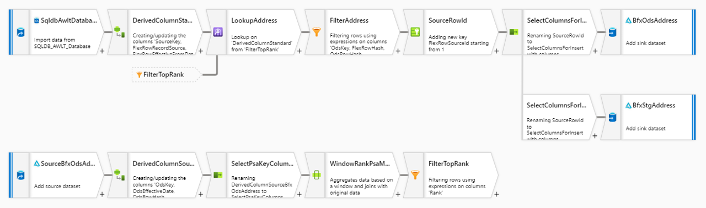The height and width of the screenshot is (208, 706).
Task: Click the BfxStgAddress sink icon
Action: (x=612, y=117)
